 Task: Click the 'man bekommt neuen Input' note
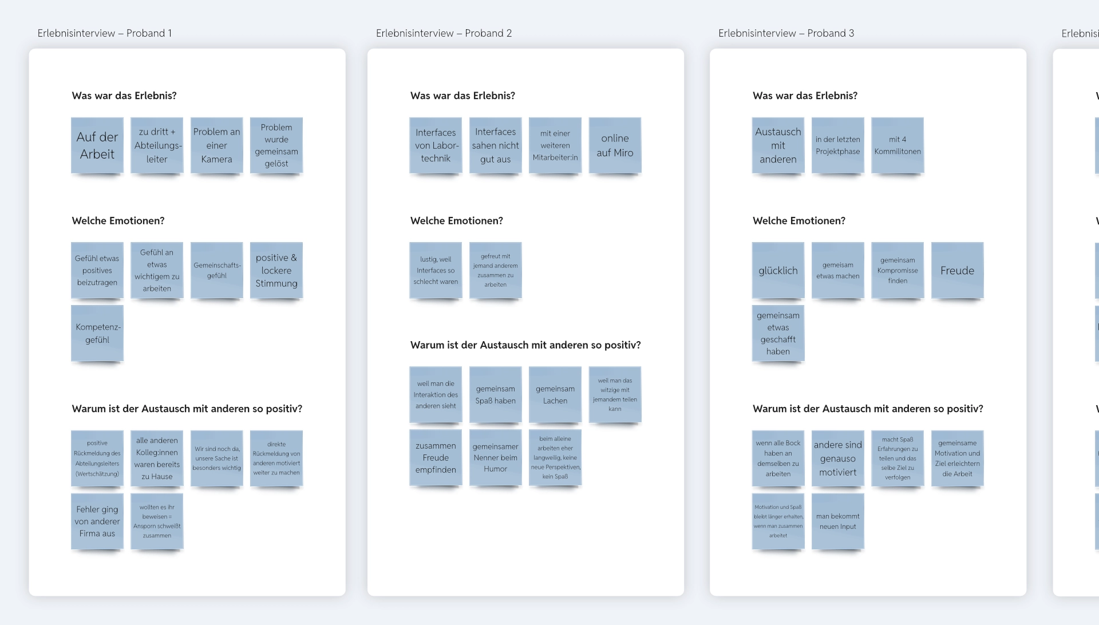pos(837,521)
